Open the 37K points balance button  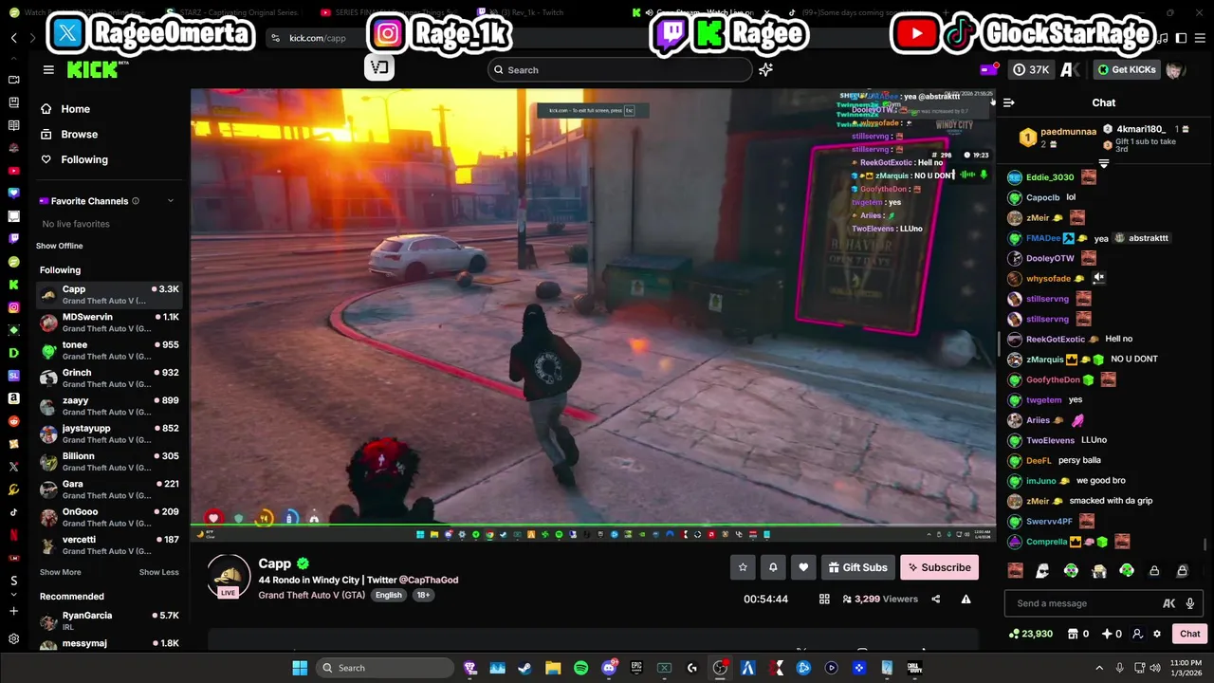point(1031,69)
